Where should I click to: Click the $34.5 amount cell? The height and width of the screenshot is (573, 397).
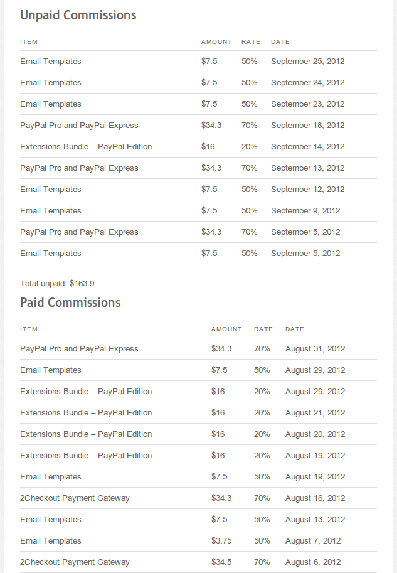click(221, 562)
